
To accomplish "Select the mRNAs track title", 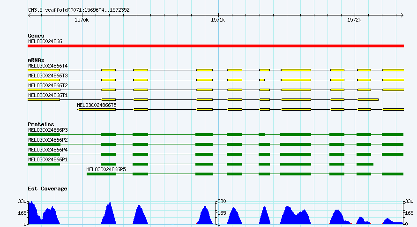I will point(36,60).
